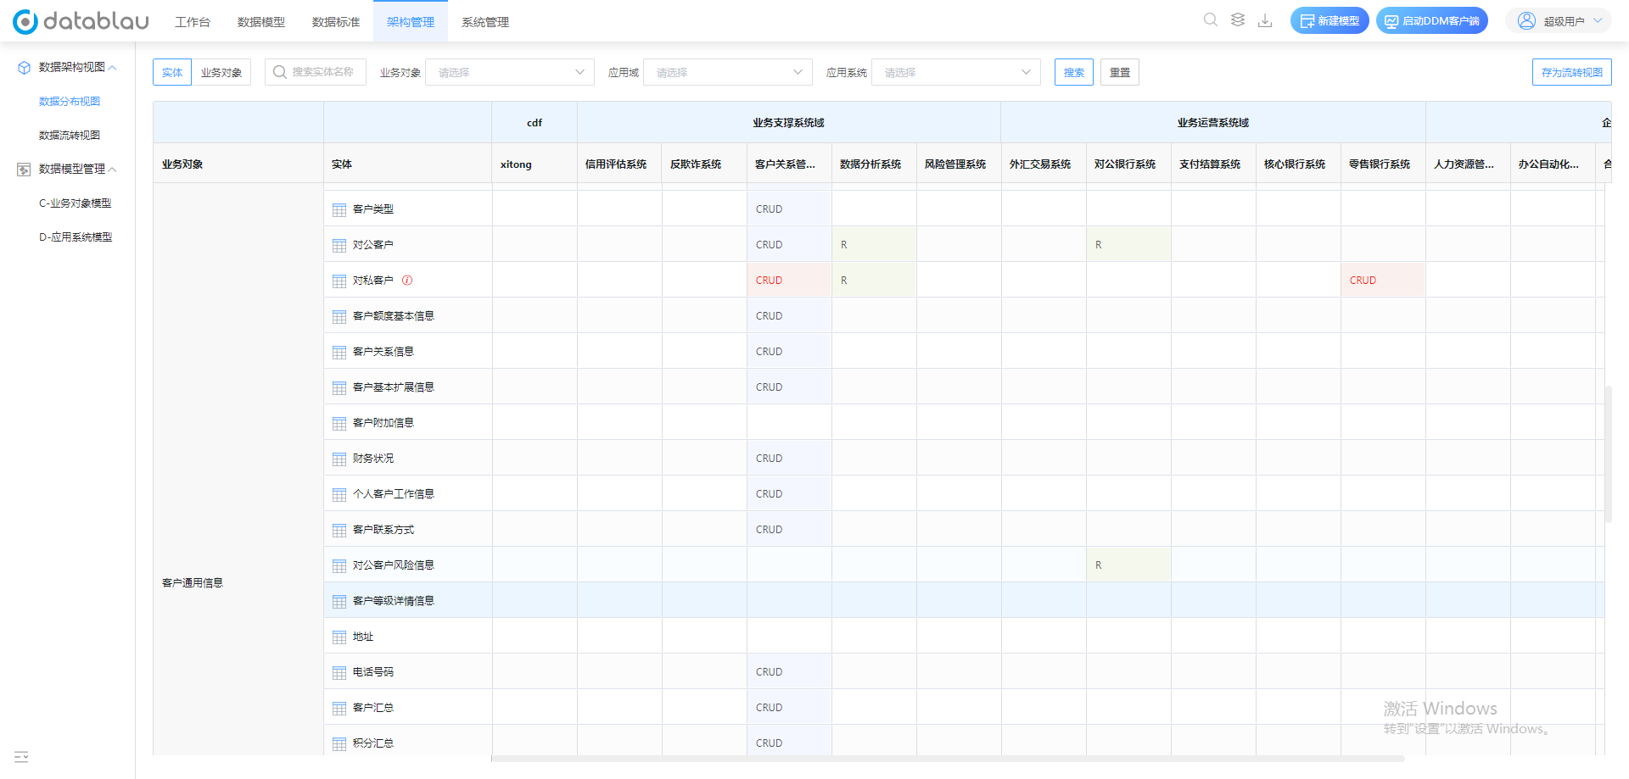Click the 外汇交易系统 column header
The width and height of the screenshot is (1629, 779).
tap(1044, 164)
